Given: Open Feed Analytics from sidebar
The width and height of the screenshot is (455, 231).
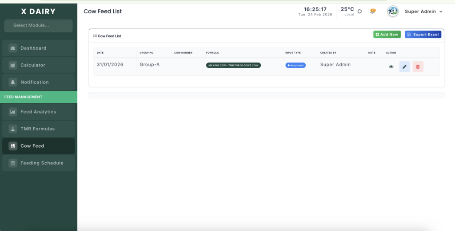Looking at the screenshot, I should click(x=38, y=112).
